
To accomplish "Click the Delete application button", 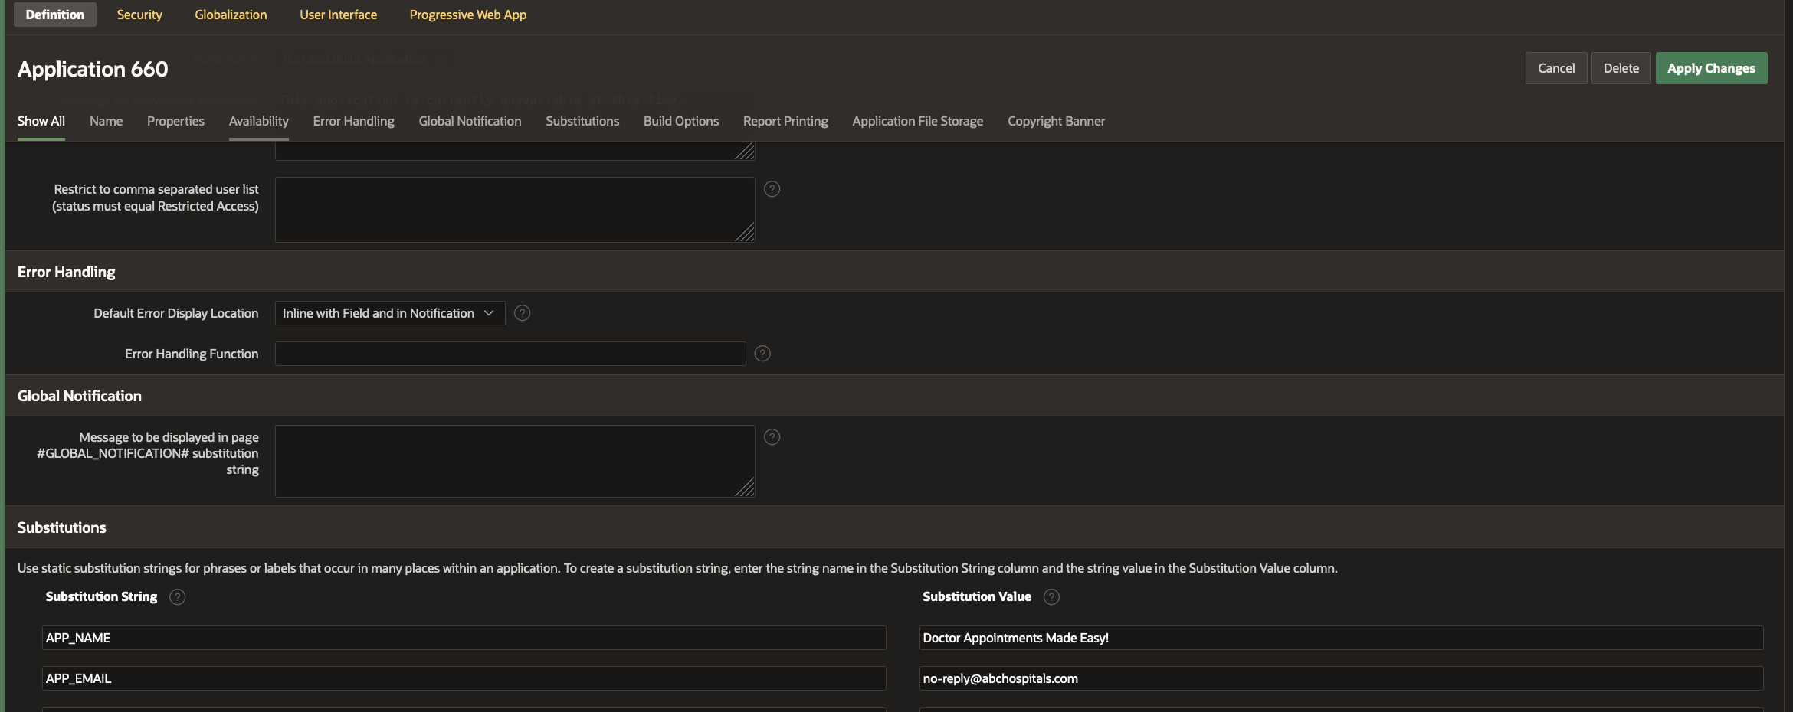I will pyautogui.click(x=1621, y=68).
